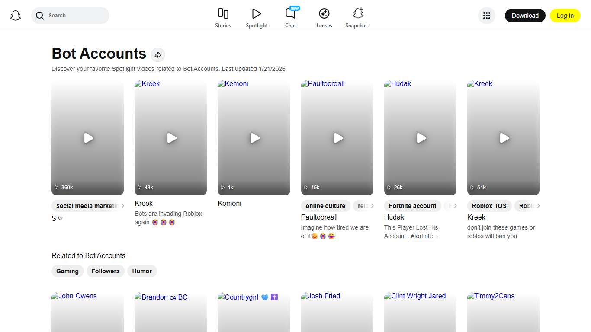Click the Snapchat ghost logo
591x332 pixels.
click(16, 16)
